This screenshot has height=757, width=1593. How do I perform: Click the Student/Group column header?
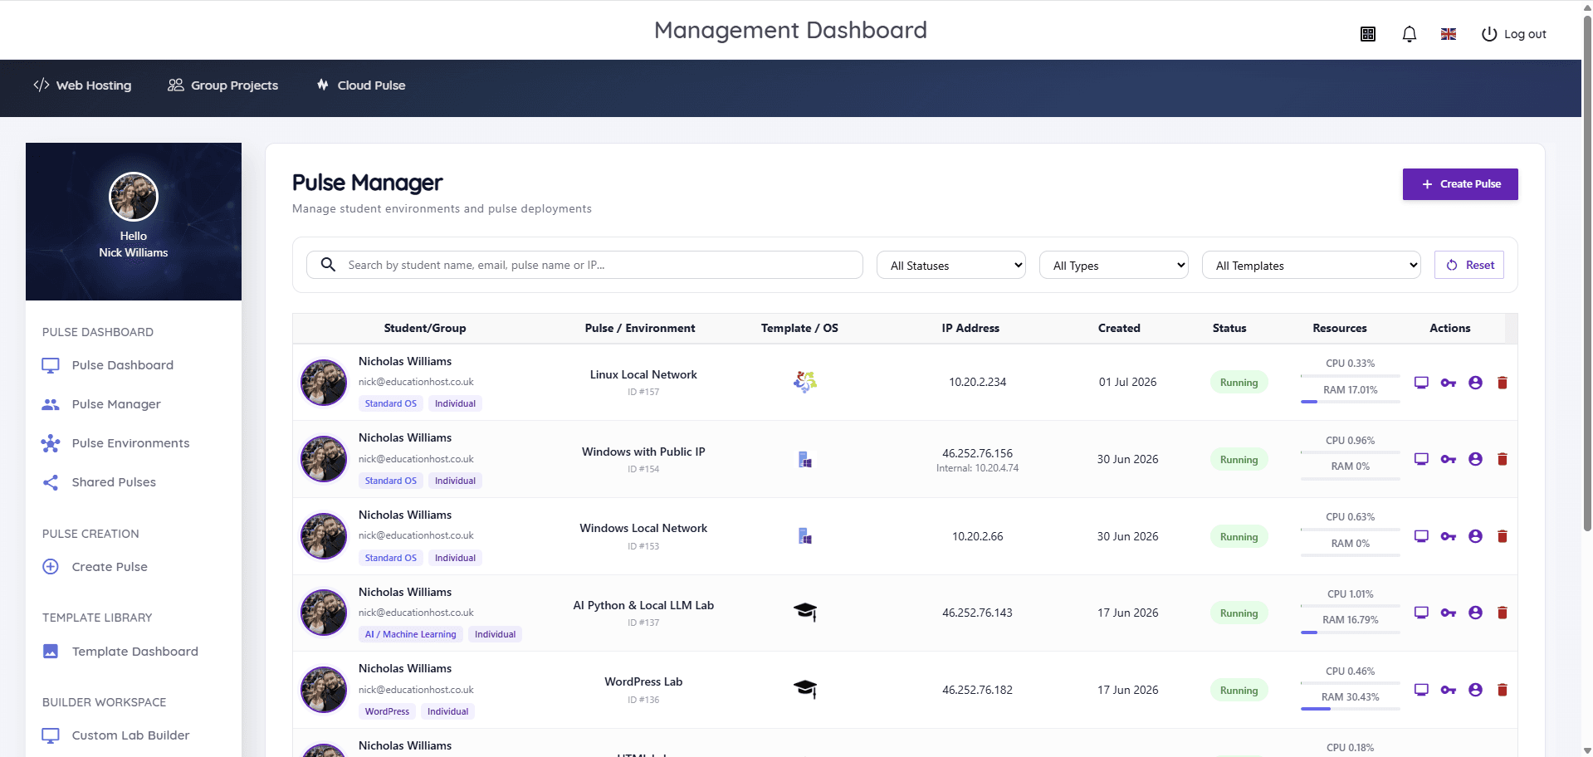click(425, 328)
